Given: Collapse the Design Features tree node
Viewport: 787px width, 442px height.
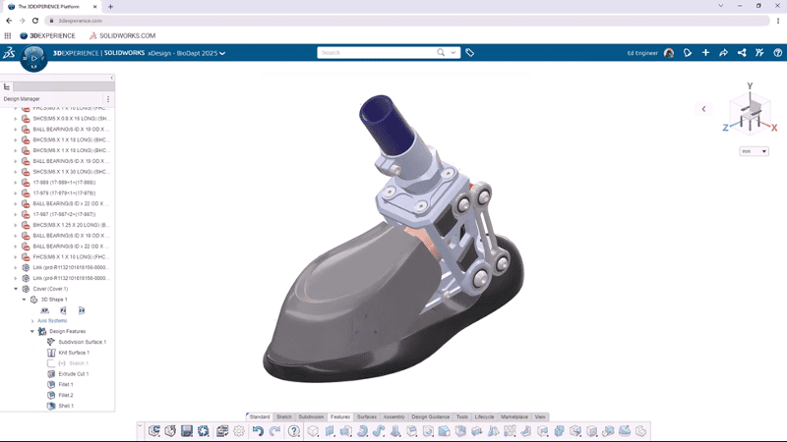Looking at the screenshot, I should (x=31, y=331).
